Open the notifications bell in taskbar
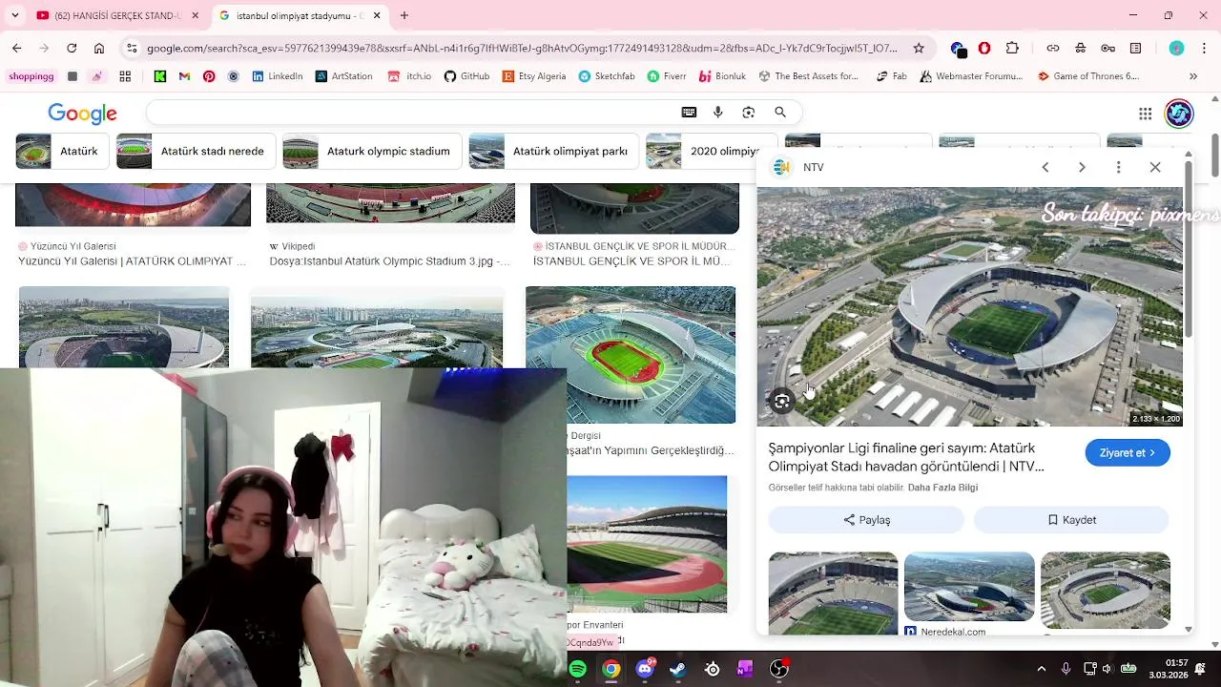The width and height of the screenshot is (1221, 687). coord(1201,669)
